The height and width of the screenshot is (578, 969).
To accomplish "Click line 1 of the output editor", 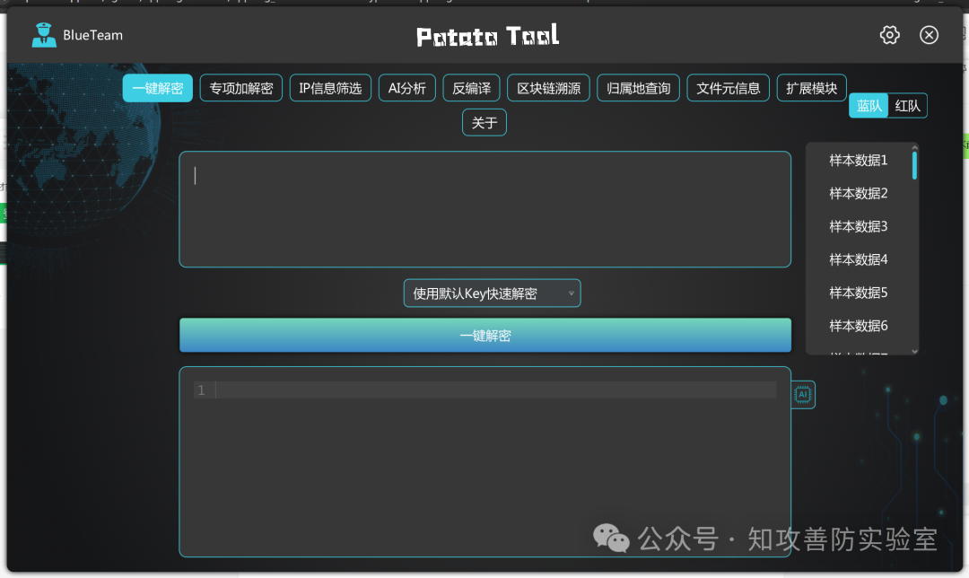I will click(485, 390).
